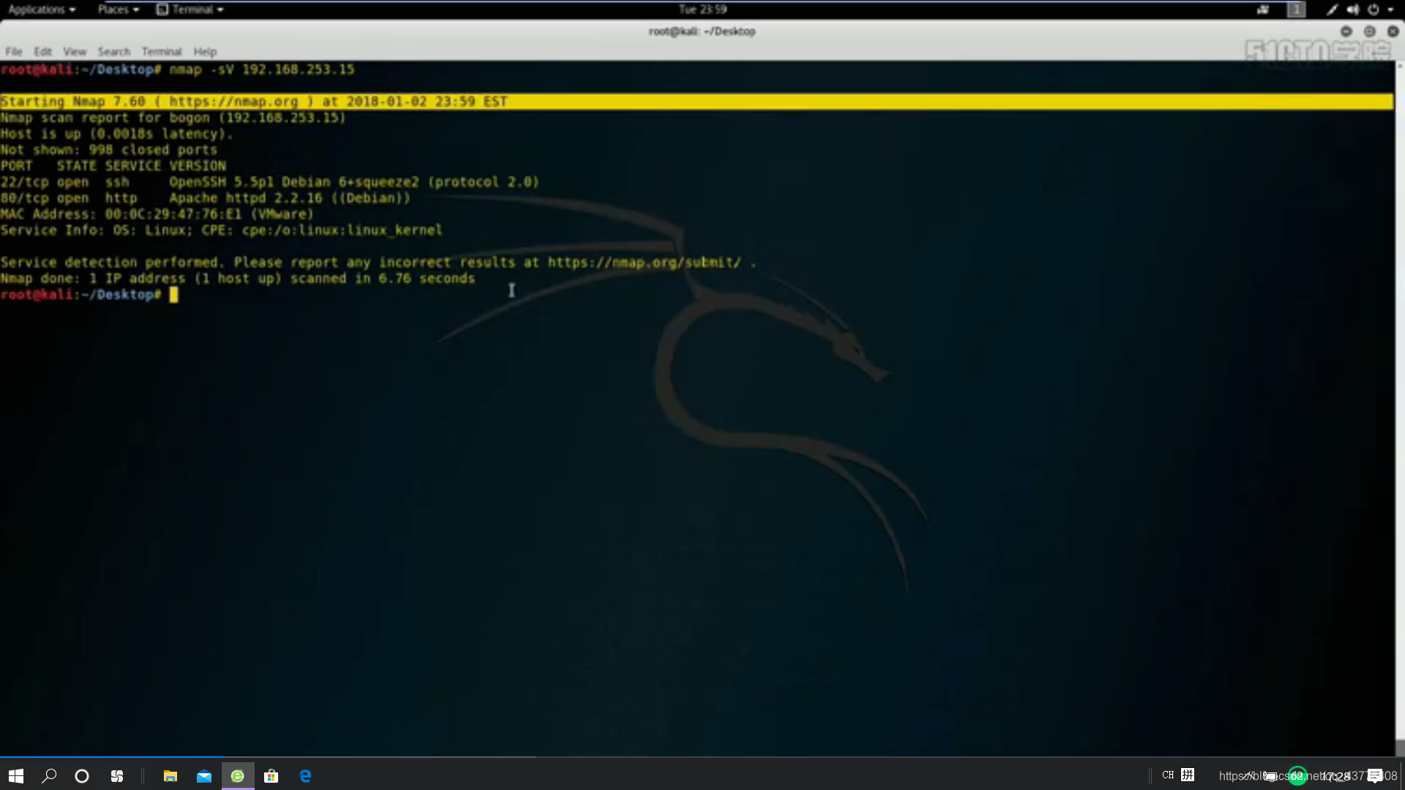Screen dimensions: 1405x790
Task: Open Microsoft Store from the taskbar
Action: click(271, 776)
